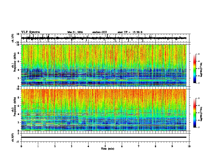This screenshot has width=213, height=164.
Task: Click the start UT 15:30:0 label
Action: pyautogui.click(x=130, y=32)
